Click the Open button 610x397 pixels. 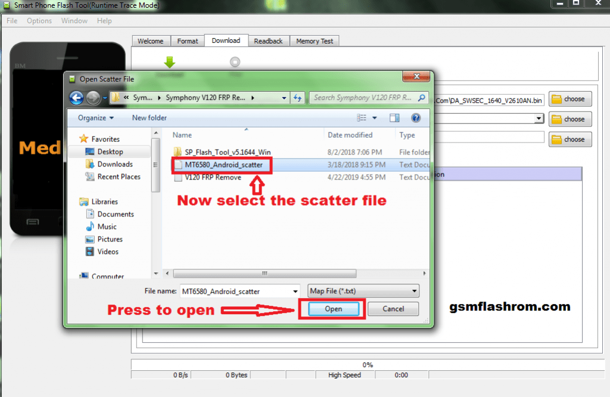pyautogui.click(x=334, y=309)
